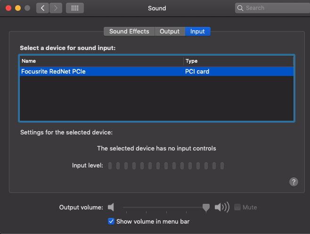Minimize the window with yellow button

pos(18,8)
